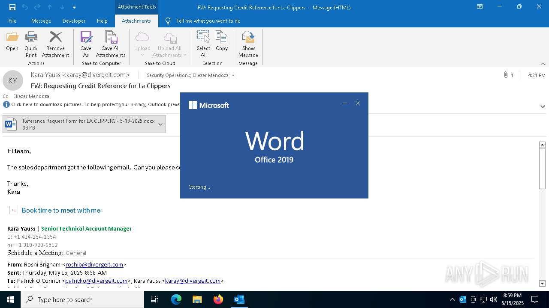Launch Microsoft Edge from the taskbar

pyautogui.click(x=176, y=299)
